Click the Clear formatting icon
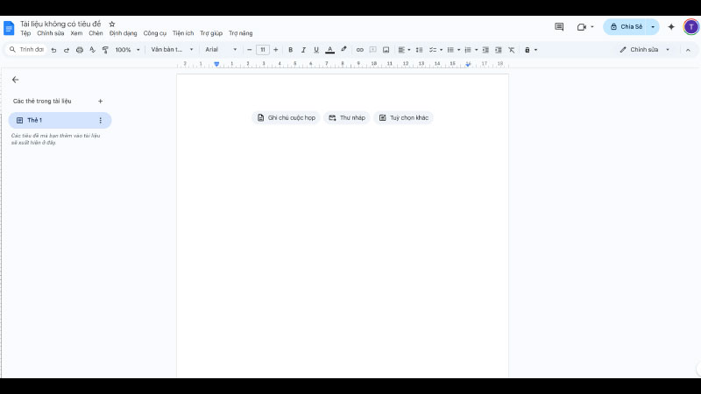The width and height of the screenshot is (701, 394). (512, 50)
